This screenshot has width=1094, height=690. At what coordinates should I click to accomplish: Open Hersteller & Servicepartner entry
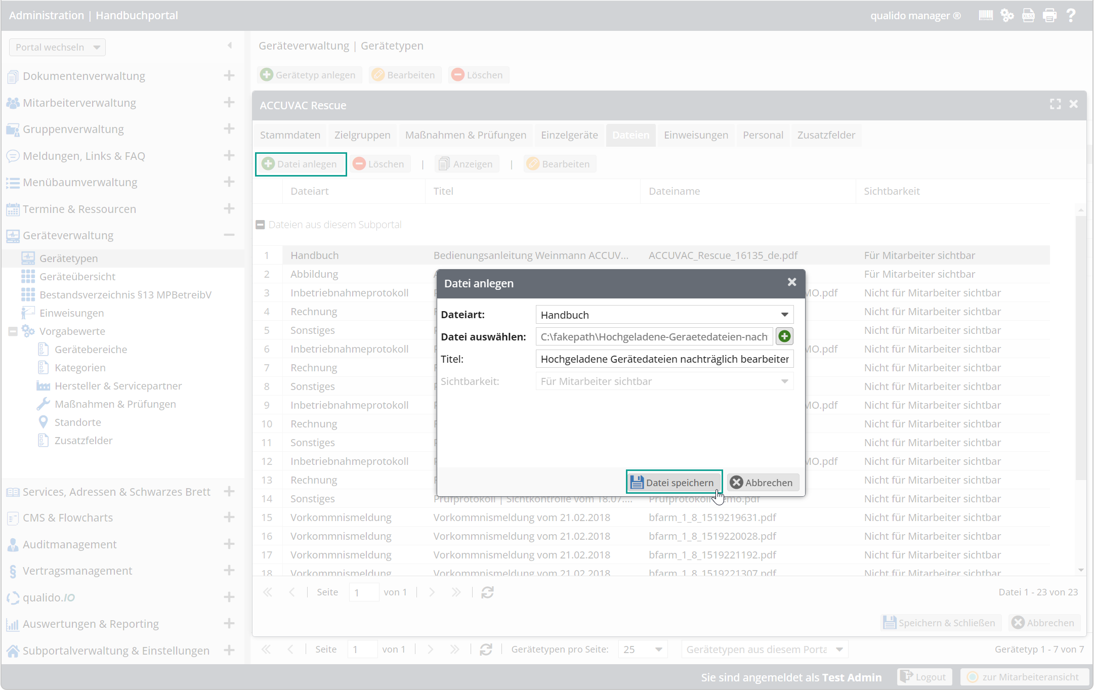[x=118, y=386]
